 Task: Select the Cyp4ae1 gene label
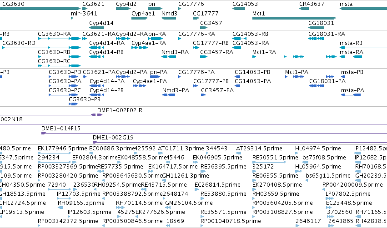pyautogui.click(x=143, y=13)
